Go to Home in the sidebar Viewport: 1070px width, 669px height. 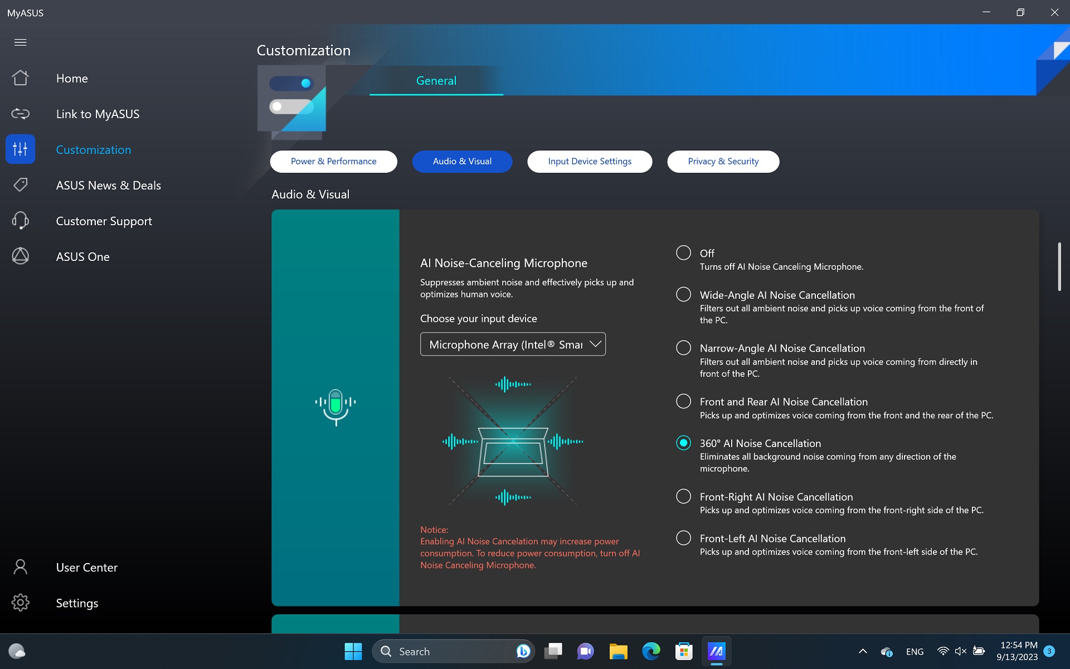tap(72, 79)
